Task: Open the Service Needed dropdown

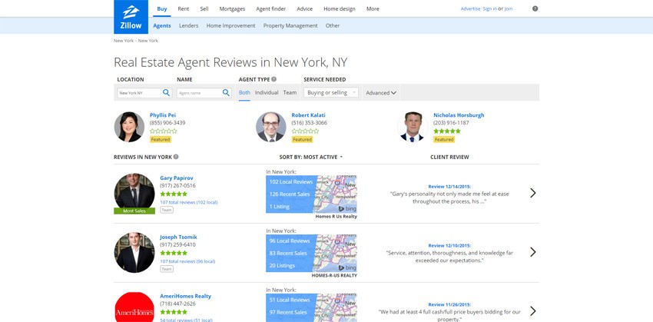Action: [x=331, y=93]
